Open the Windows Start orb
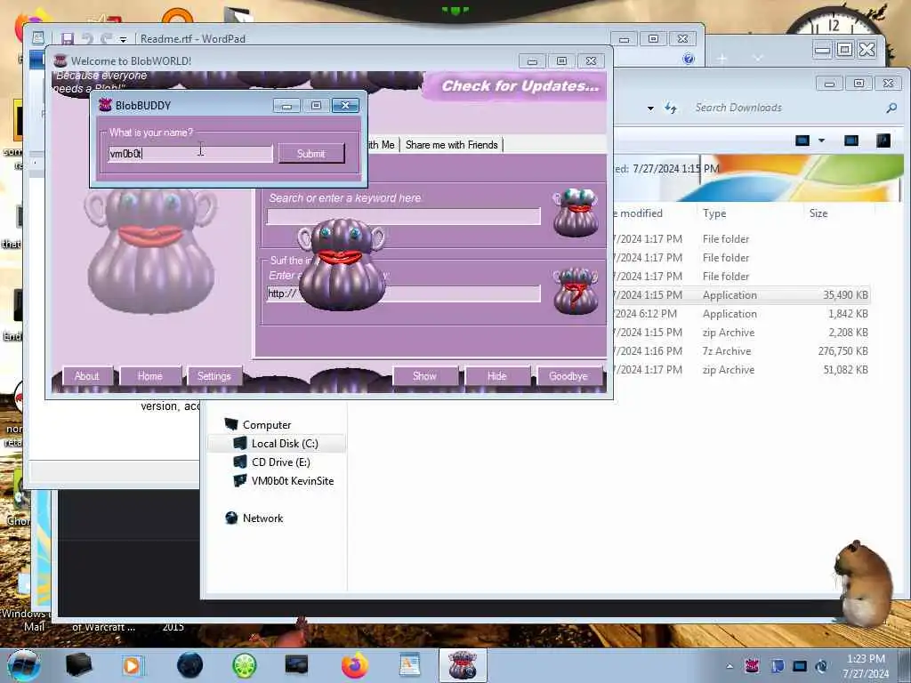The width and height of the screenshot is (911, 683). click(x=23, y=665)
